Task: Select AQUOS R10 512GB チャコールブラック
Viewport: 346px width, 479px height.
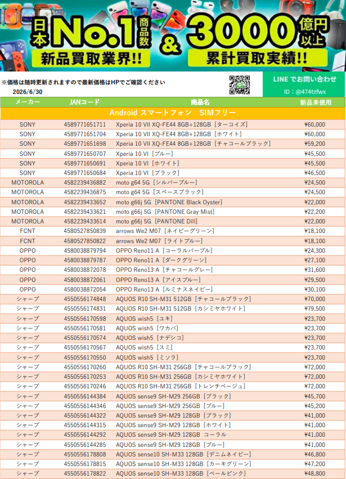Action: [183, 299]
